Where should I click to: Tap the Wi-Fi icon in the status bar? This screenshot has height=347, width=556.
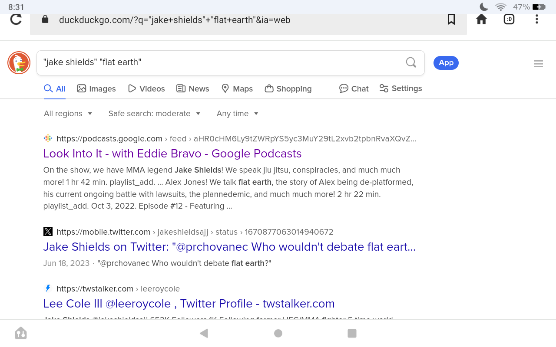[x=501, y=7]
